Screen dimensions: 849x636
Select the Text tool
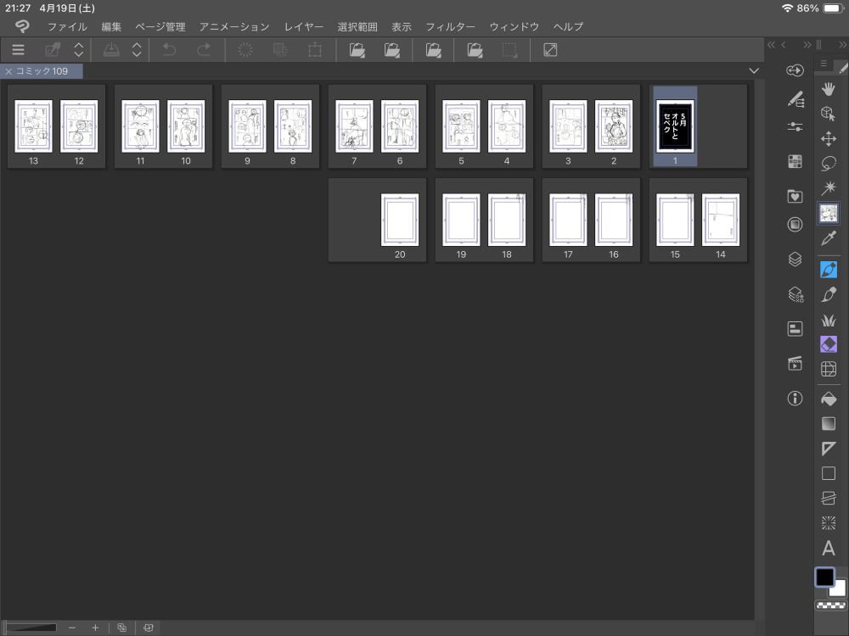pos(829,549)
